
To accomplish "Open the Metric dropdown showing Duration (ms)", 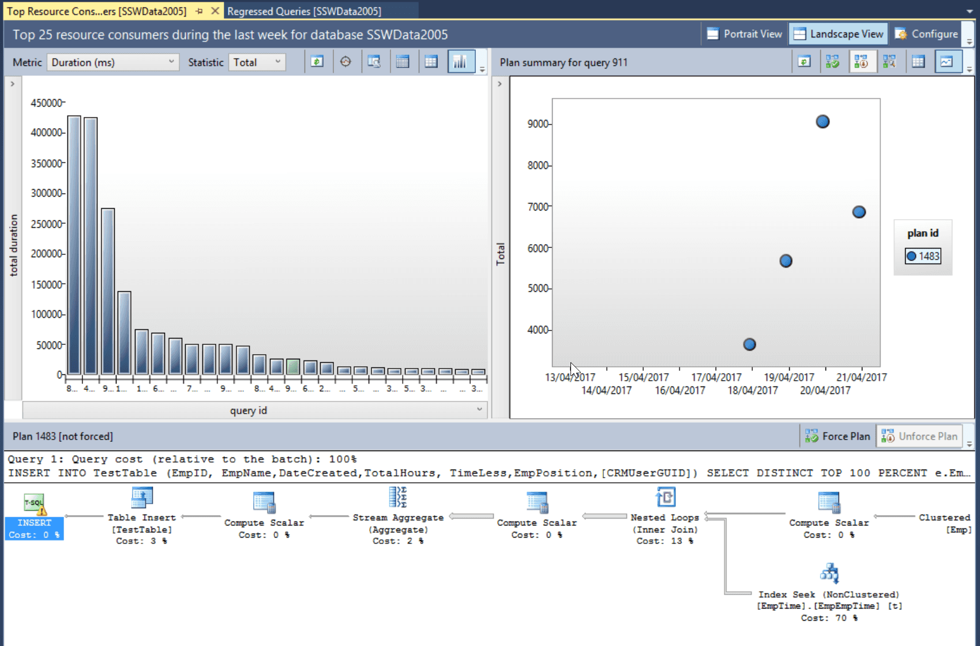I will click(112, 62).
